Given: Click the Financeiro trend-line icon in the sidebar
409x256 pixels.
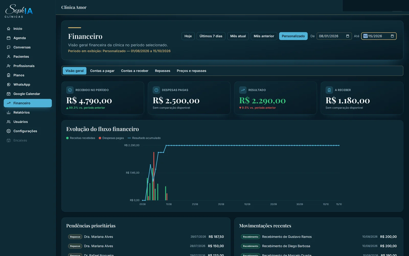Looking at the screenshot, I should coord(9,103).
